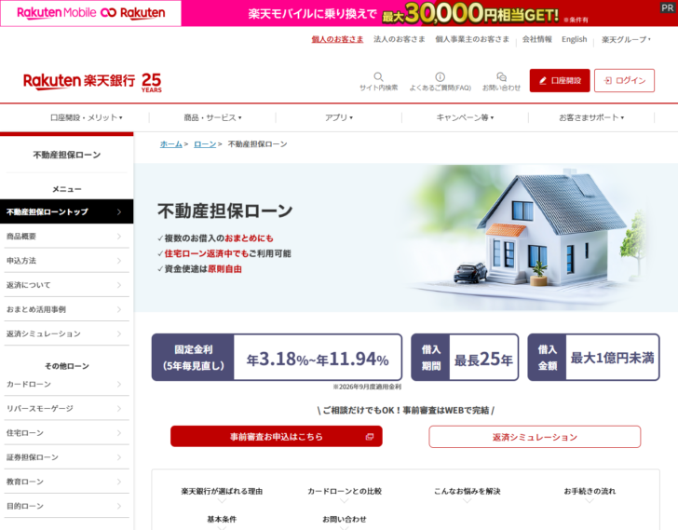Click chevron arrow beside 商品概要

tap(119, 236)
